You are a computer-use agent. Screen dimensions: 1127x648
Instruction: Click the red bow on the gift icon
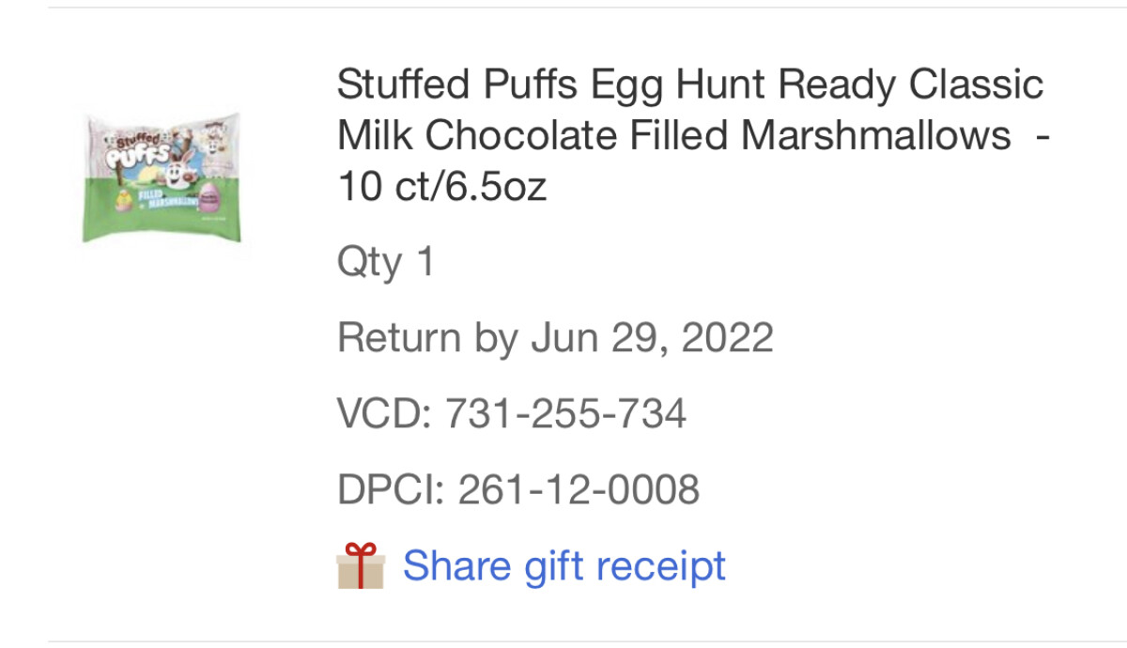tap(361, 549)
